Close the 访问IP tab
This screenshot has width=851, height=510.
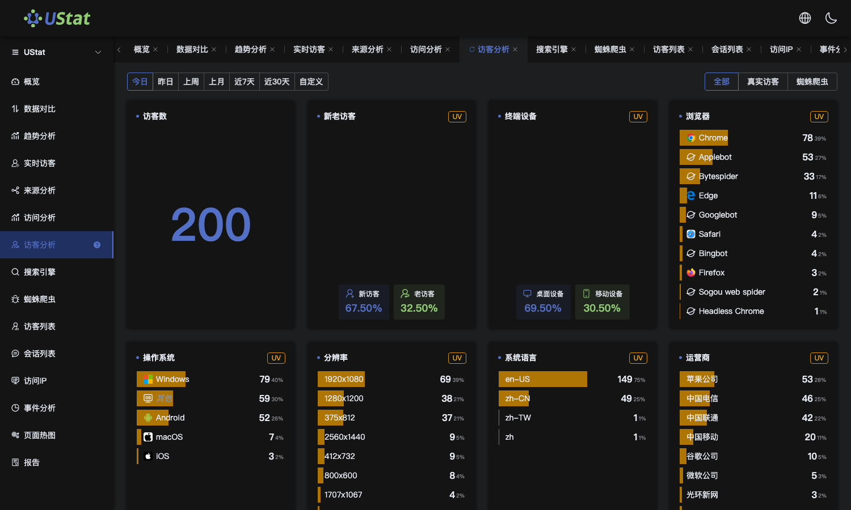click(x=799, y=49)
